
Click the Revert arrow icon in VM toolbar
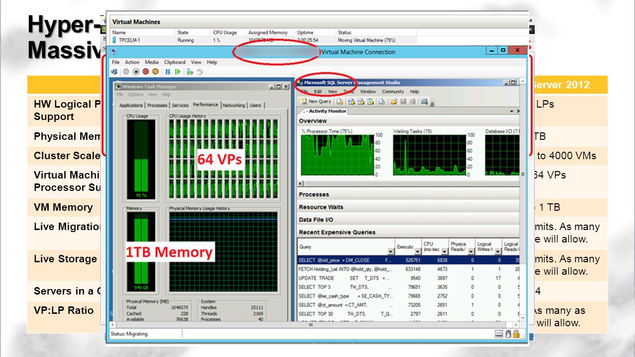coord(200,72)
